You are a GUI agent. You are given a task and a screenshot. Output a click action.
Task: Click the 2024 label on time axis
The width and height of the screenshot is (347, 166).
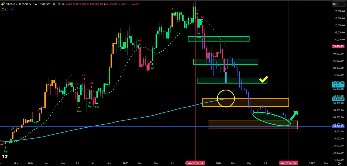[x=30, y=163]
